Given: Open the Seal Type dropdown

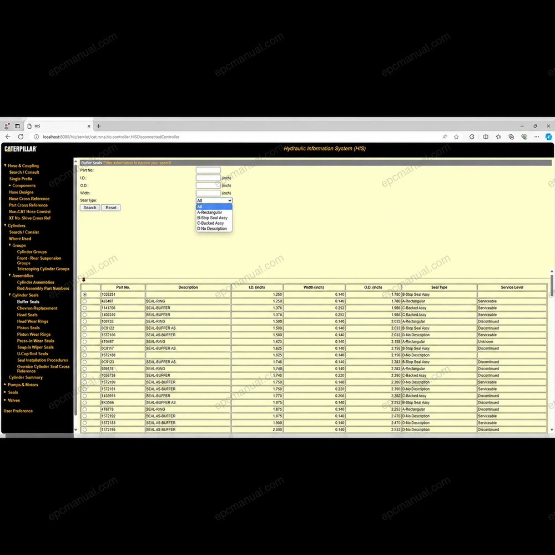Looking at the screenshot, I should tap(214, 200).
